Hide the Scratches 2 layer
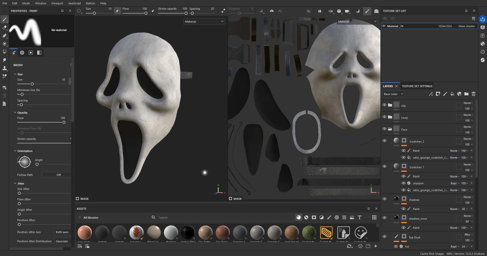 pyautogui.click(x=384, y=141)
